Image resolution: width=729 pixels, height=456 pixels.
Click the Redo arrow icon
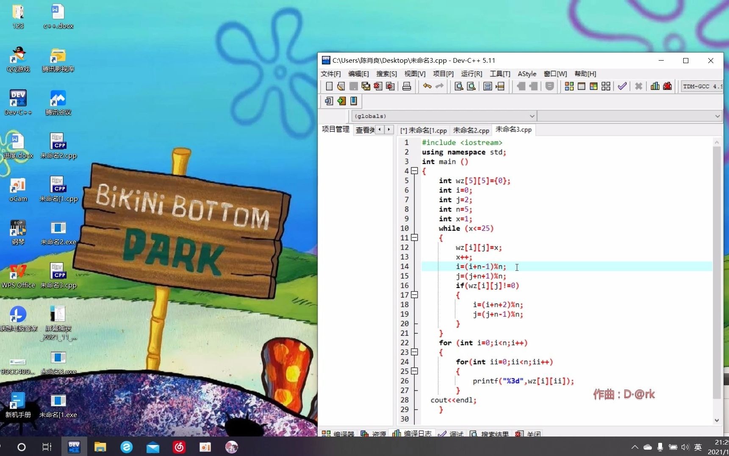tap(439, 86)
